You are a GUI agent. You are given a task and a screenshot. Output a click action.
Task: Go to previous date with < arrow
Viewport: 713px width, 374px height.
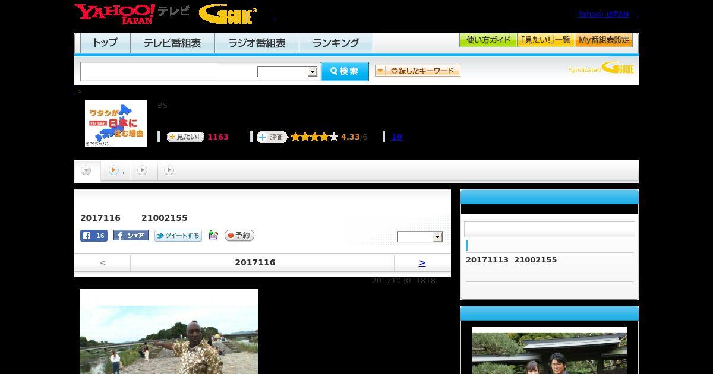[x=102, y=262]
